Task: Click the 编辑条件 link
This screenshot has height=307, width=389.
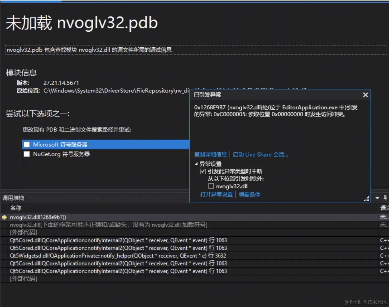Action: pos(249,194)
